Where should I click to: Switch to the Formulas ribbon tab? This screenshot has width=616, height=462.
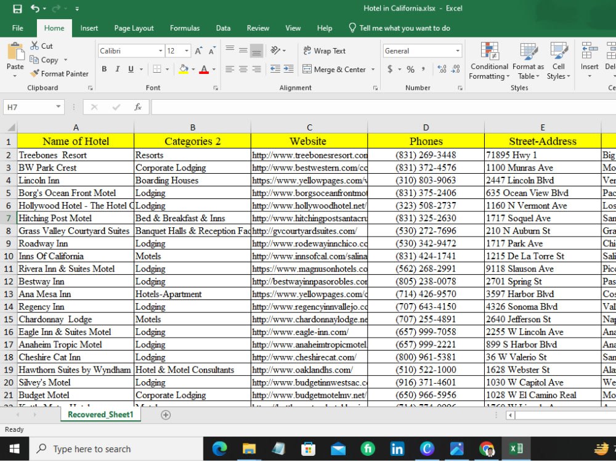185,28
